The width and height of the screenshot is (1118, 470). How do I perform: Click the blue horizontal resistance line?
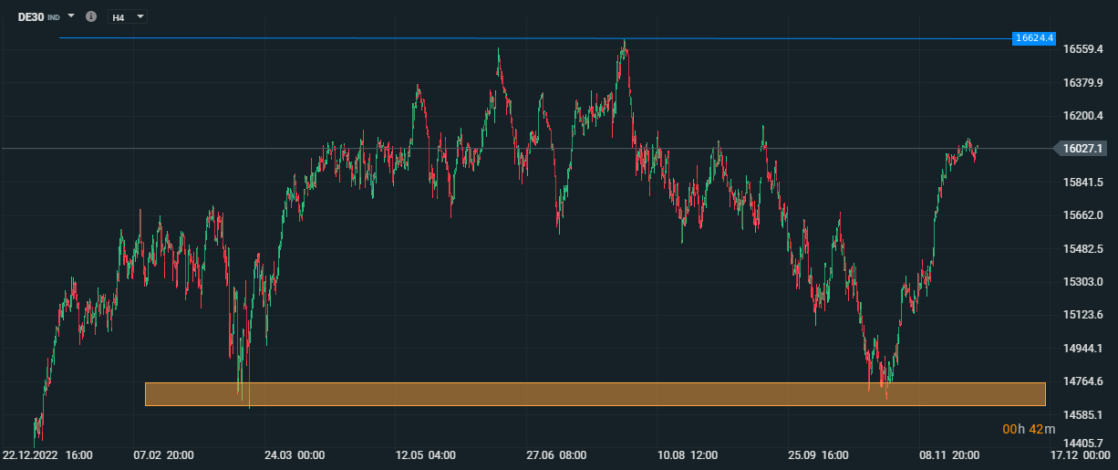(x=535, y=38)
